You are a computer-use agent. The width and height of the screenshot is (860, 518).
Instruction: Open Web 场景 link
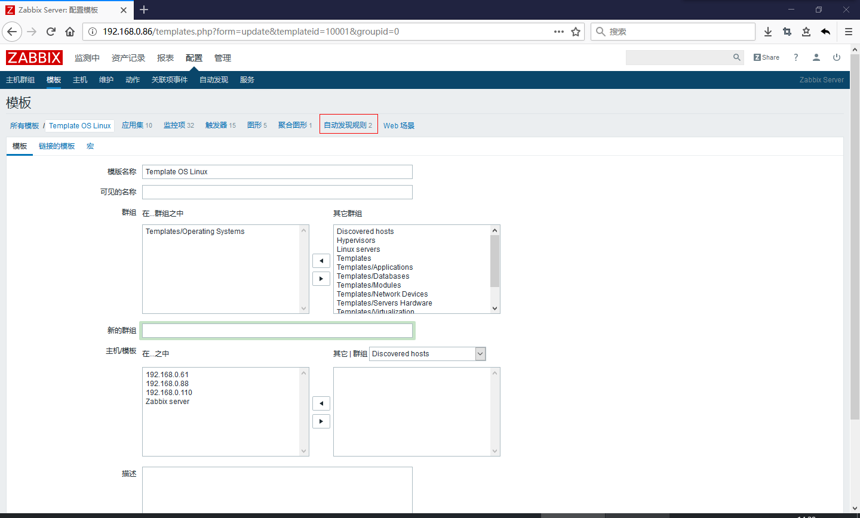(399, 126)
